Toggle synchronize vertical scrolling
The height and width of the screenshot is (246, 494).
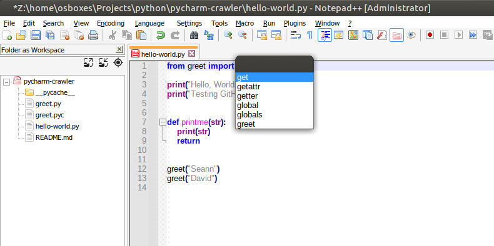[x=261, y=35]
